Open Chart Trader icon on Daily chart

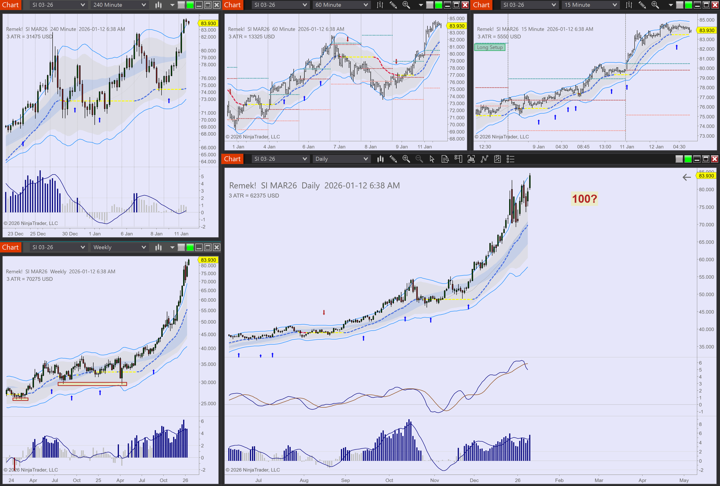point(458,159)
